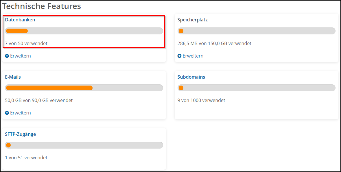
Task: Click the "Technische Features" heading
Action: pos(42,6)
